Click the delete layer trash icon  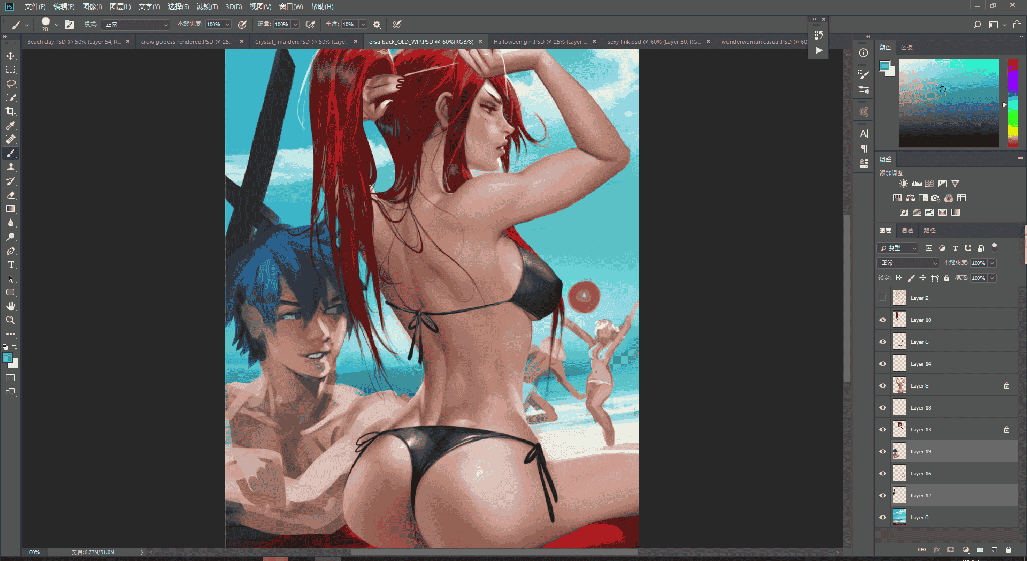[1008, 549]
